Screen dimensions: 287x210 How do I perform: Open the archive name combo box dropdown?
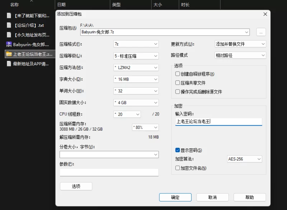(x=246, y=32)
